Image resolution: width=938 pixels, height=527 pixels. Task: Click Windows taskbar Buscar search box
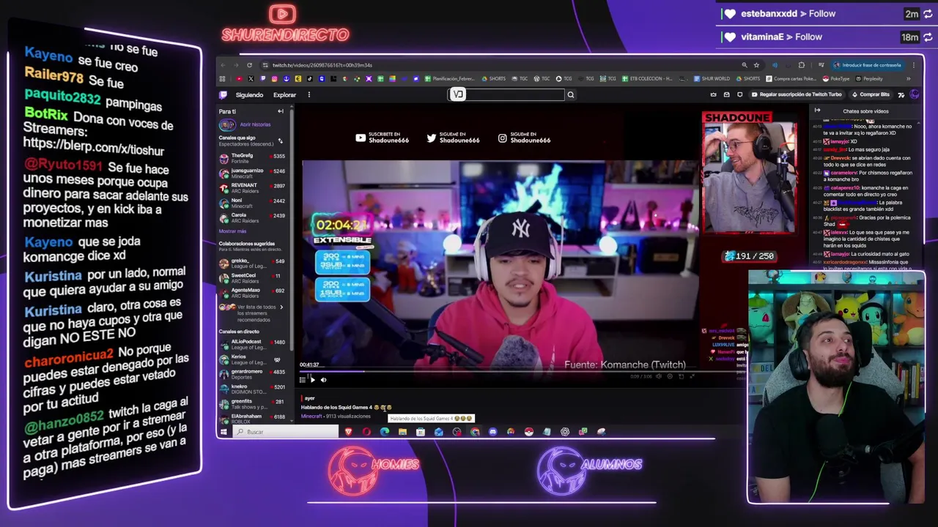click(287, 432)
